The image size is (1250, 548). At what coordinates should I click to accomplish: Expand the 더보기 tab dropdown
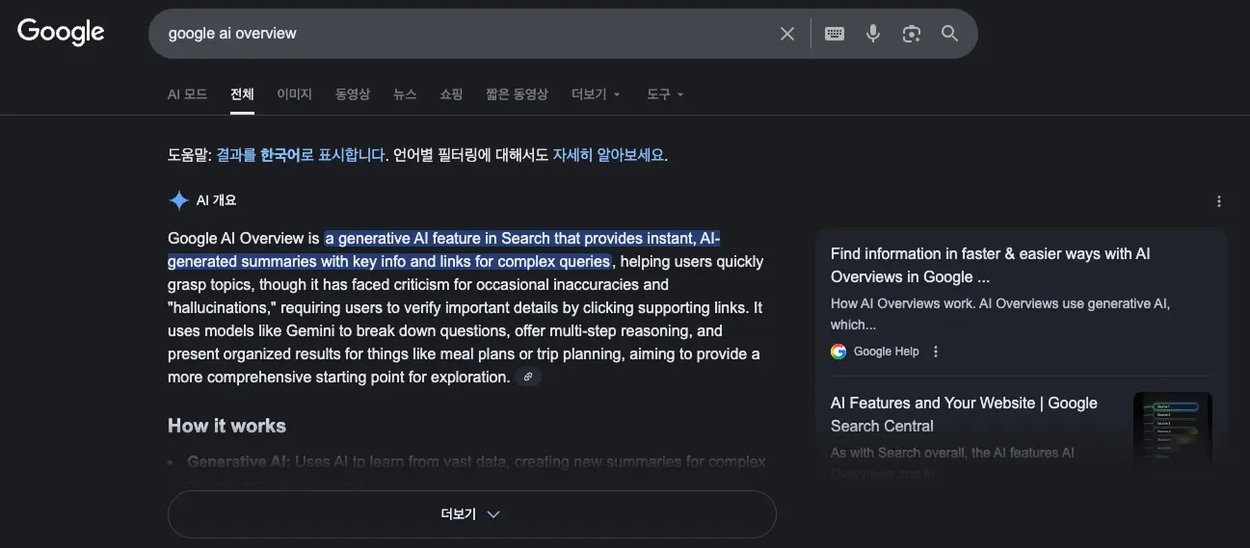click(596, 94)
